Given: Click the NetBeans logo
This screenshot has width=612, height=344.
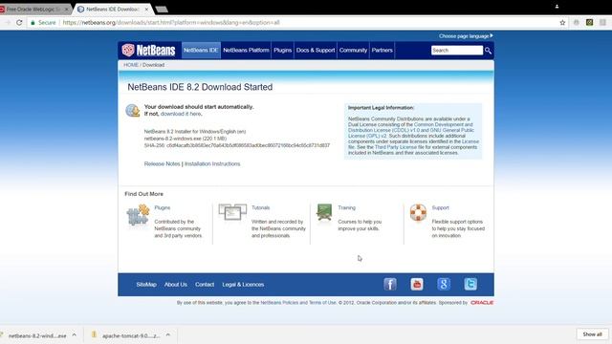Looking at the screenshot, I should click(148, 51).
